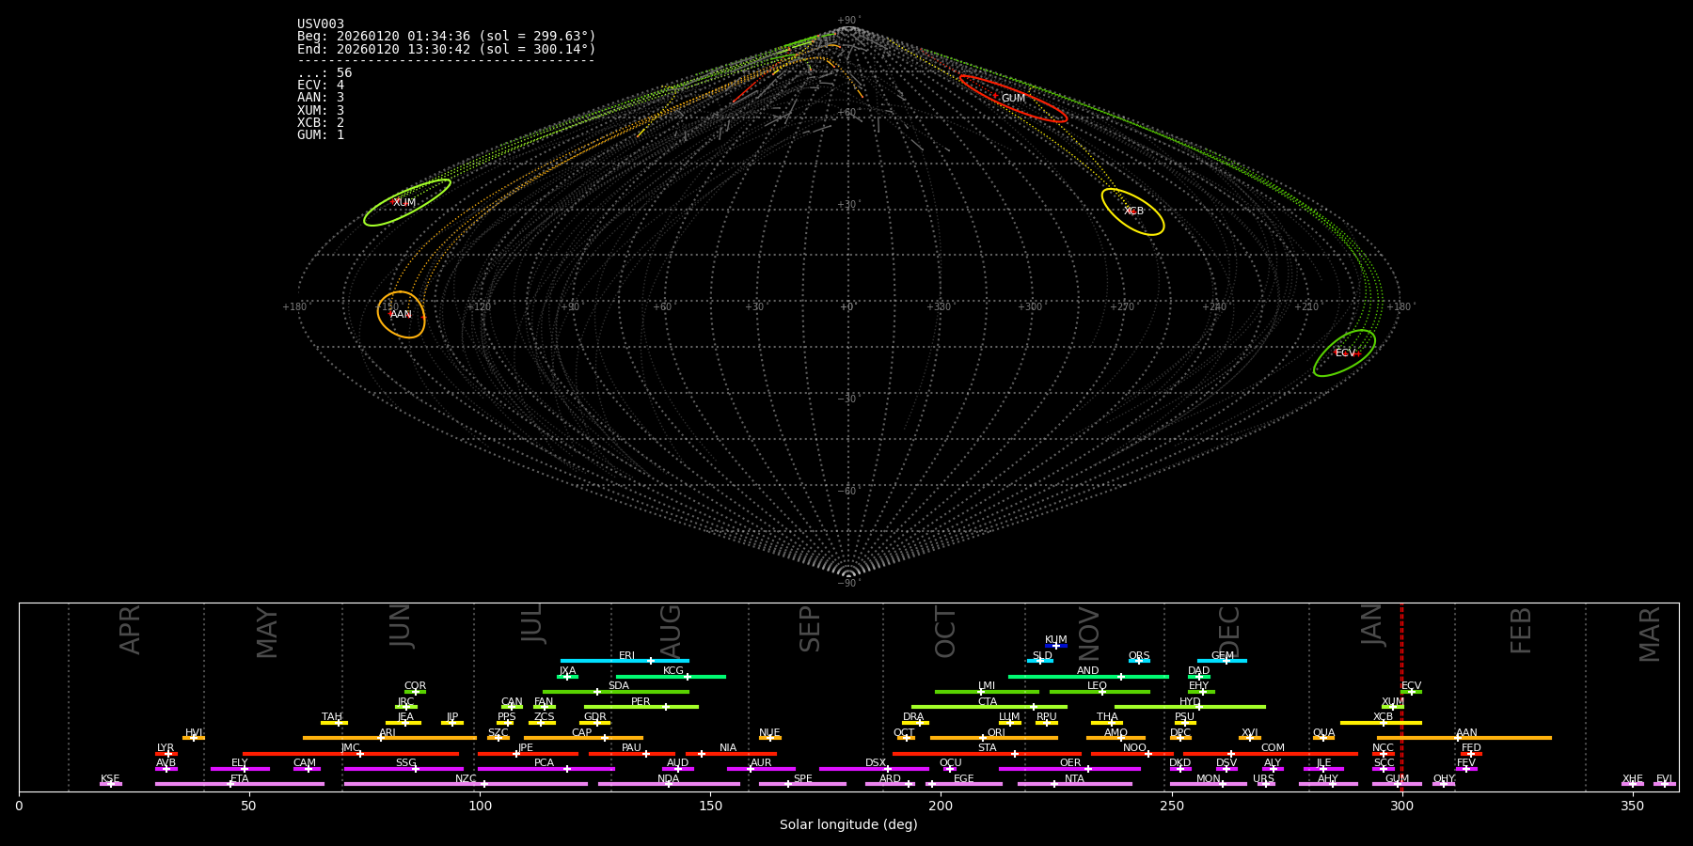The width and height of the screenshot is (1693, 846).
Task: Click the cyan ERI shower bar
Action: (x=625, y=661)
